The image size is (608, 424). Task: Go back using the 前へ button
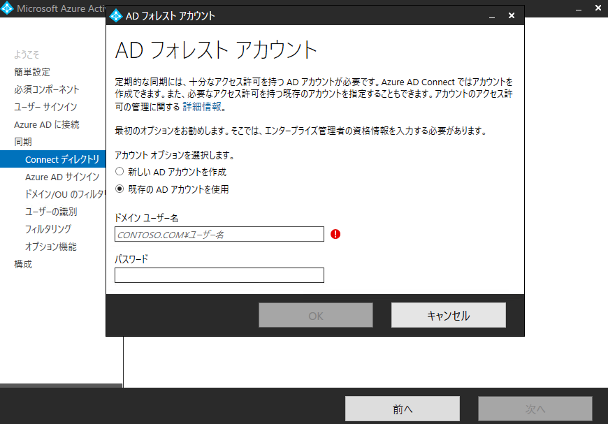coord(402,409)
